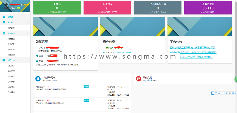Open the third 平台公告 announcement link
This screenshot has height=113, width=237.
pyautogui.click(x=196, y=57)
